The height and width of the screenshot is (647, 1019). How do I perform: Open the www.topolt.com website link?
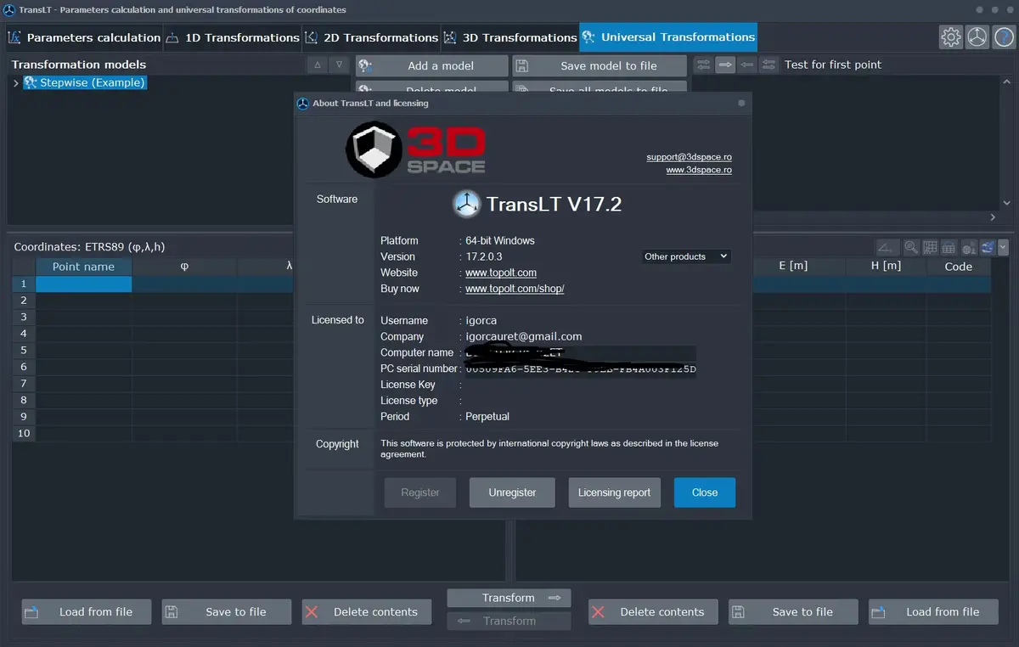[x=501, y=273]
